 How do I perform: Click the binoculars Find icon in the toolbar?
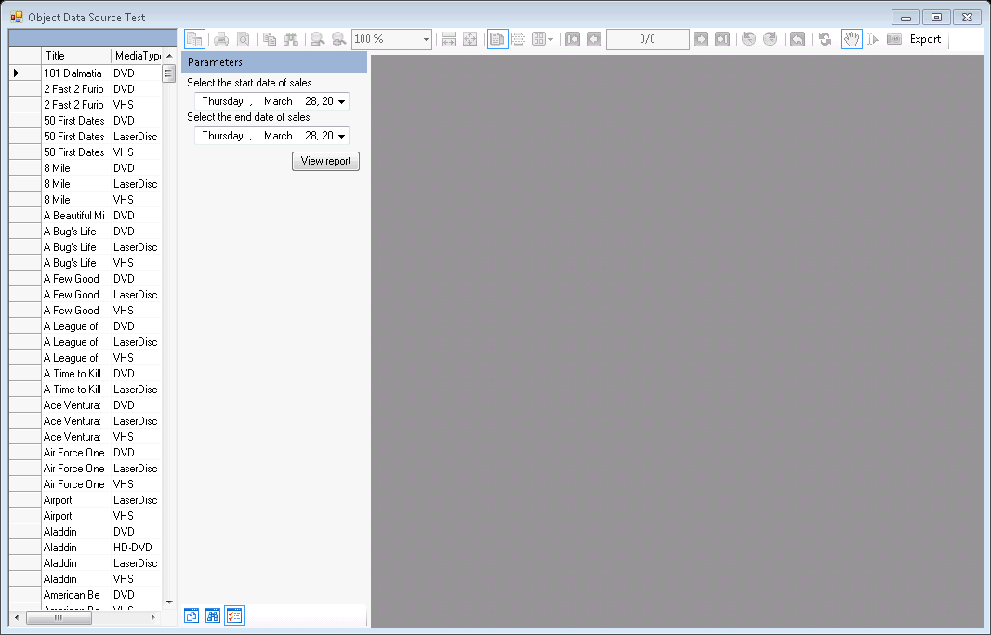[291, 39]
